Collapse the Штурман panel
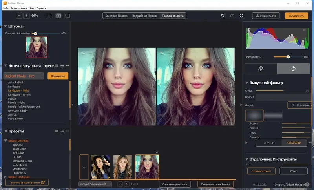This screenshot has height=190, width=314. [x=5, y=27]
